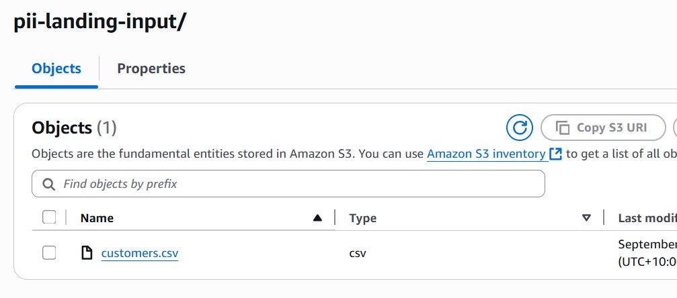Grab the divider between Name and Type columns
Viewport: 677px width, 298px height.
(x=335, y=217)
